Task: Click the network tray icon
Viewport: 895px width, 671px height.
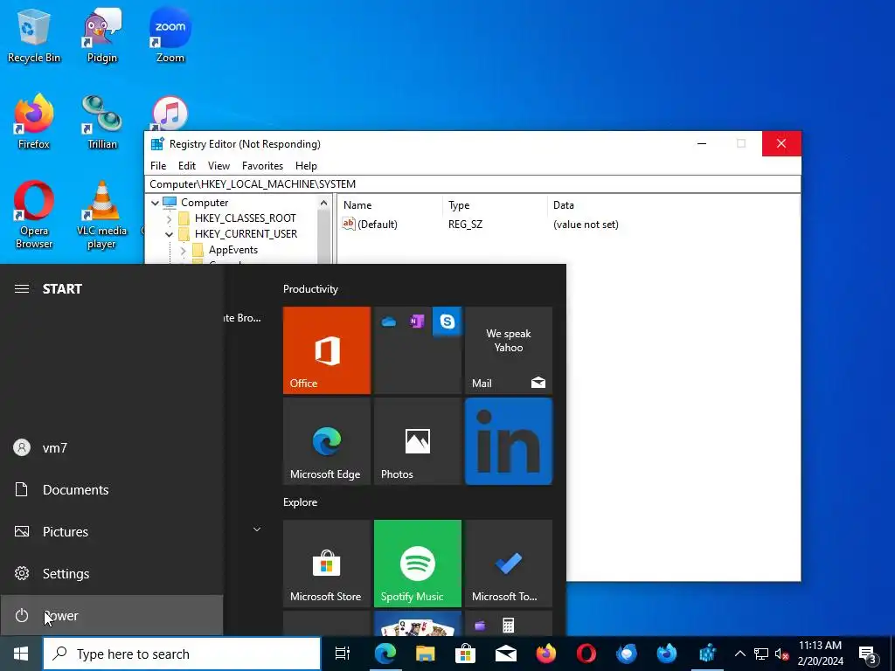Action: point(761,654)
